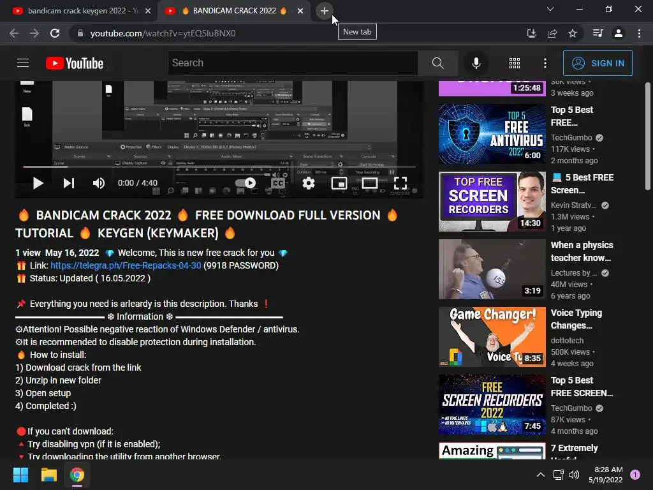
Task: Switch to miniplayer mode
Action: coord(339,183)
